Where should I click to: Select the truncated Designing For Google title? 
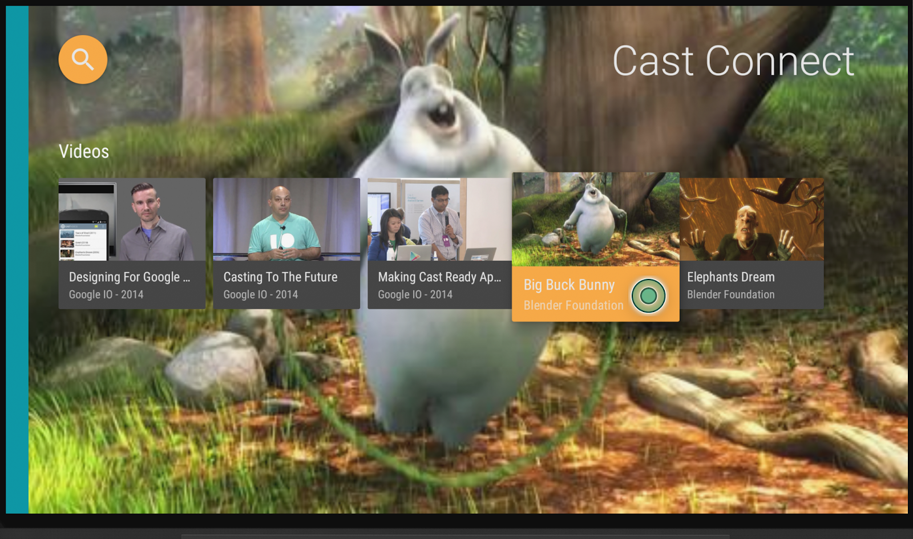point(131,277)
